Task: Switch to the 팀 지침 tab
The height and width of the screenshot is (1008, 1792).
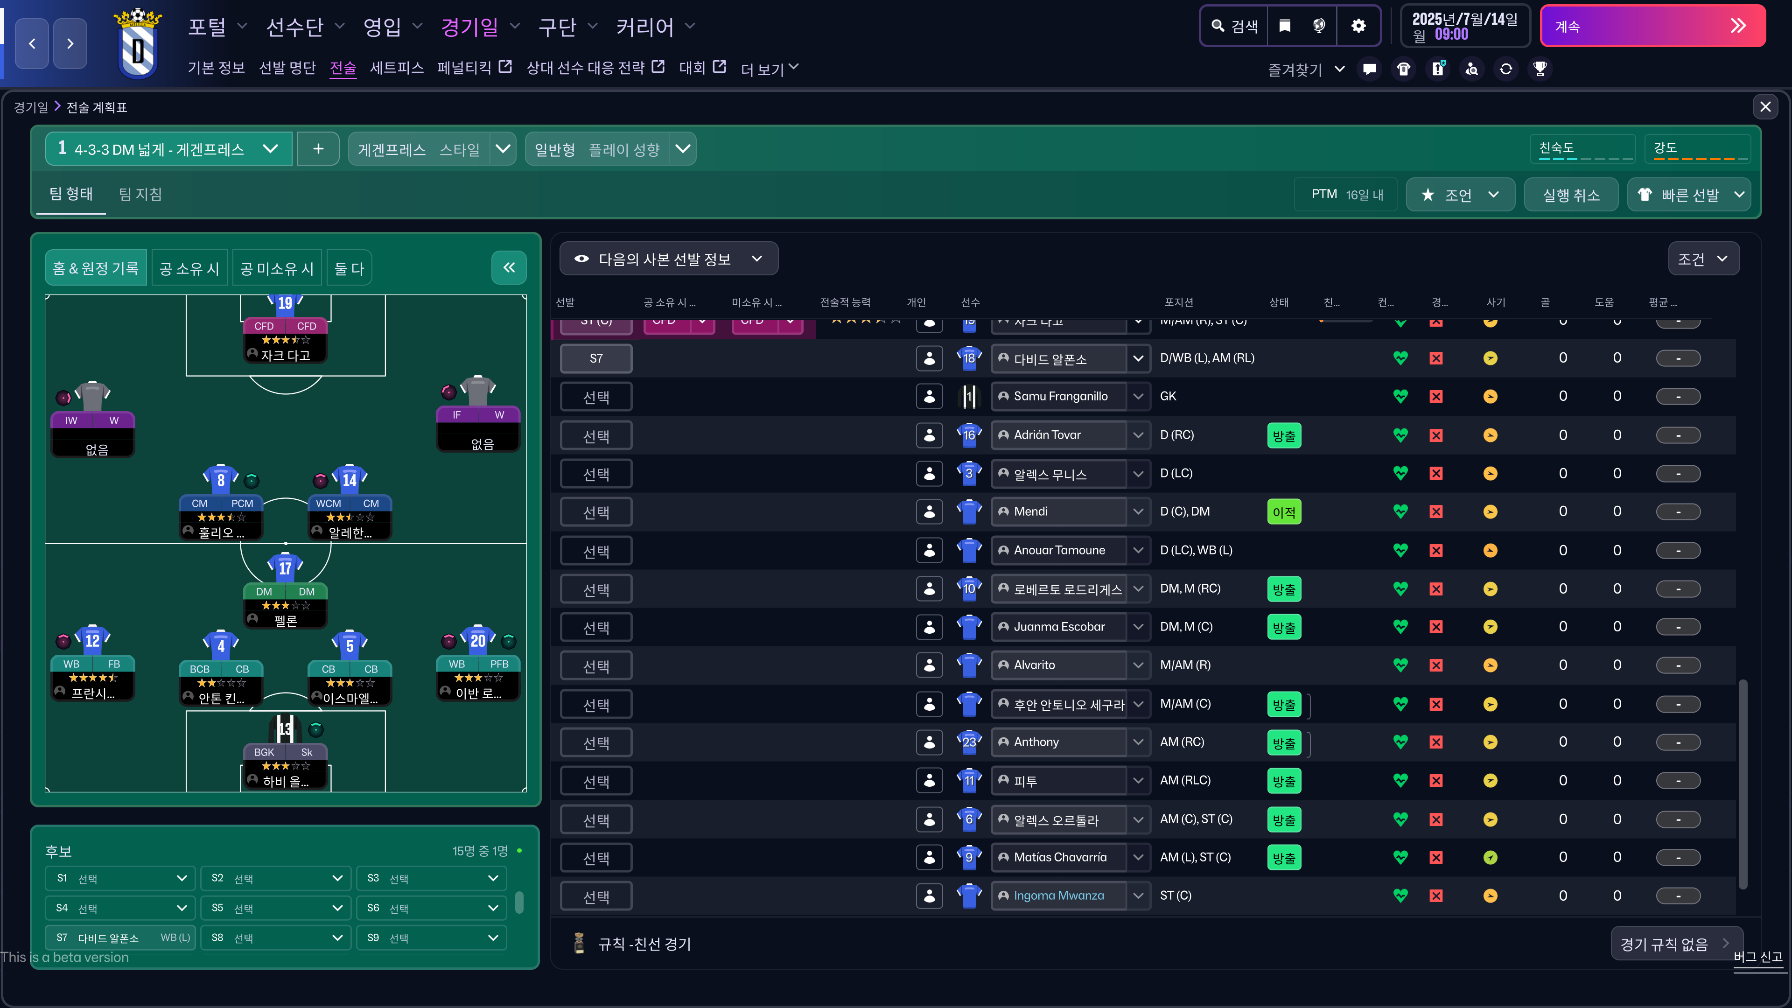Action: pyautogui.click(x=140, y=194)
